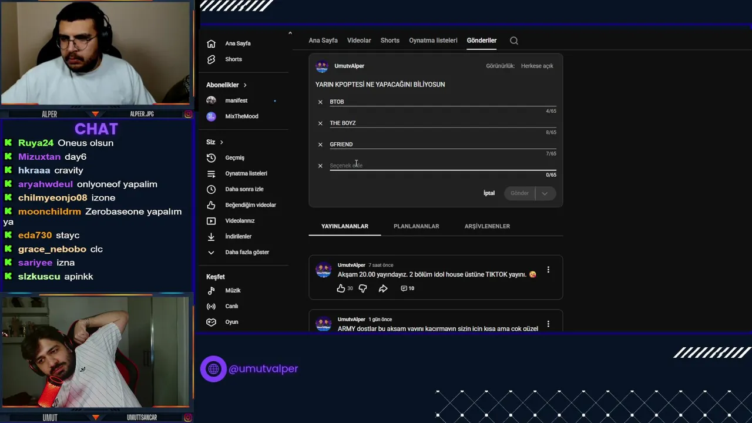Click the Instagram icon beside ALPEER.JPG
752x423 pixels.
(x=188, y=114)
